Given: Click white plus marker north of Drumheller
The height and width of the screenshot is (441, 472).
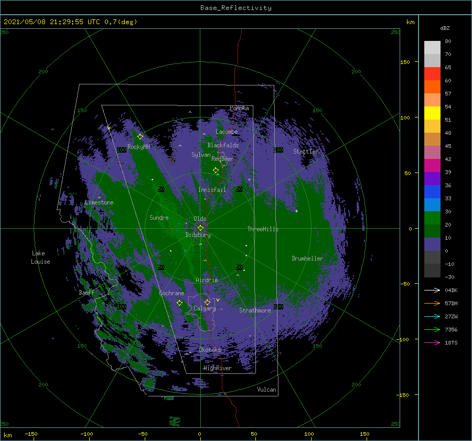Looking at the screenshot, I should pyautogui.click(x=296, y=211).
